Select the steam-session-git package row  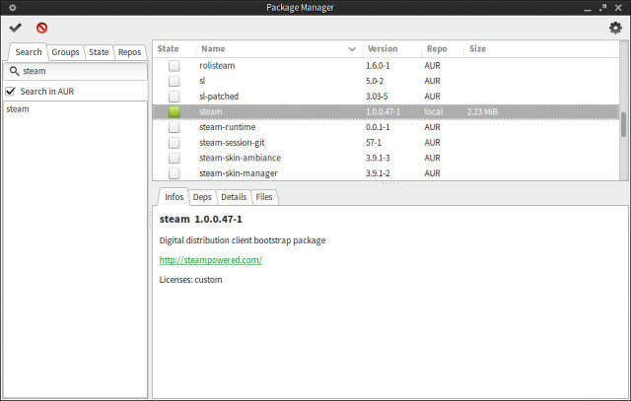[386, 143]
